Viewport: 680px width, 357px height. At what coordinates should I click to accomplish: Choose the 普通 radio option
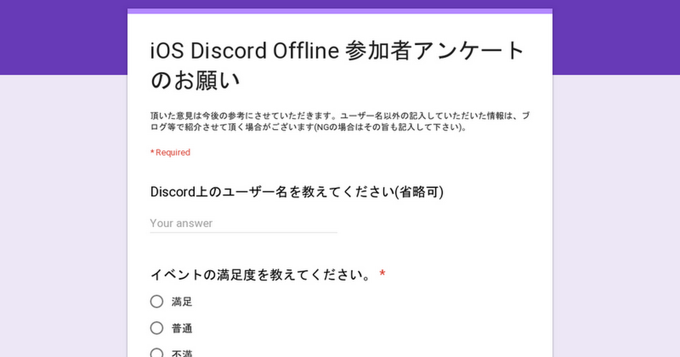156,328
